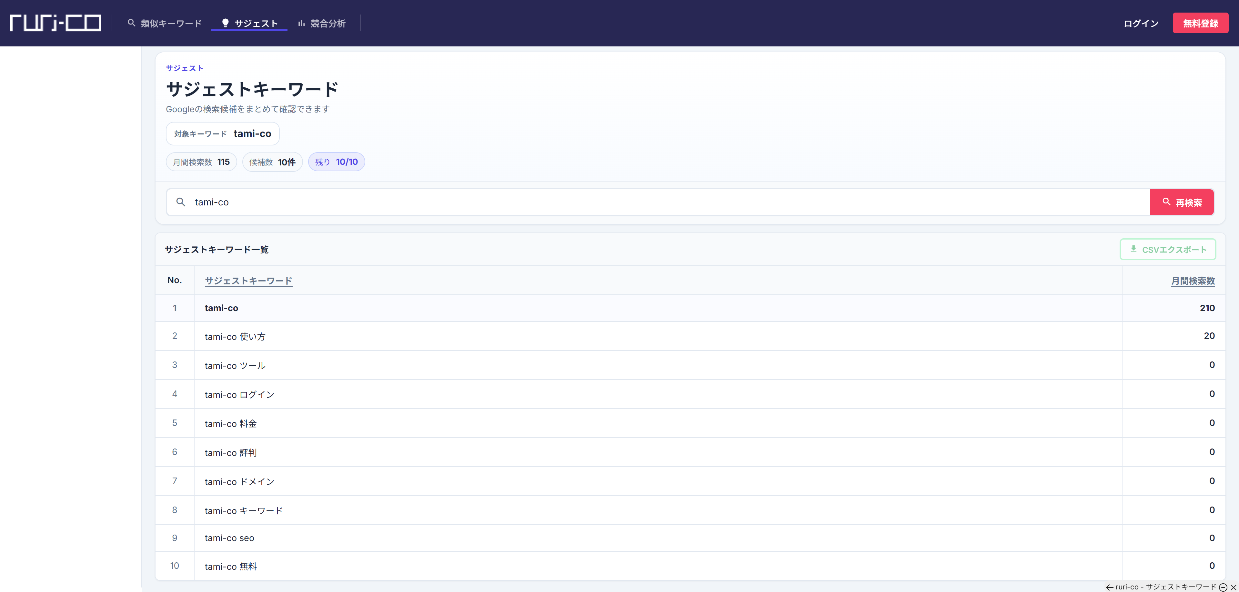Click the 210 search volume value
The image size is (1239, 592).
click(1207, 308)
